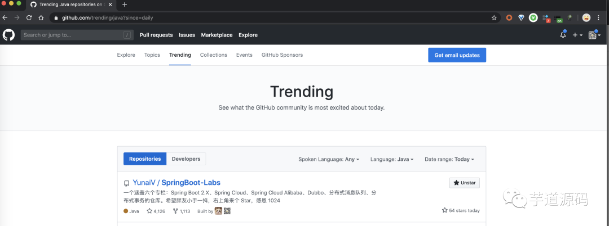Click the Java language label
The height and width of the screenshot is (226, 609).
pos(131,211)
